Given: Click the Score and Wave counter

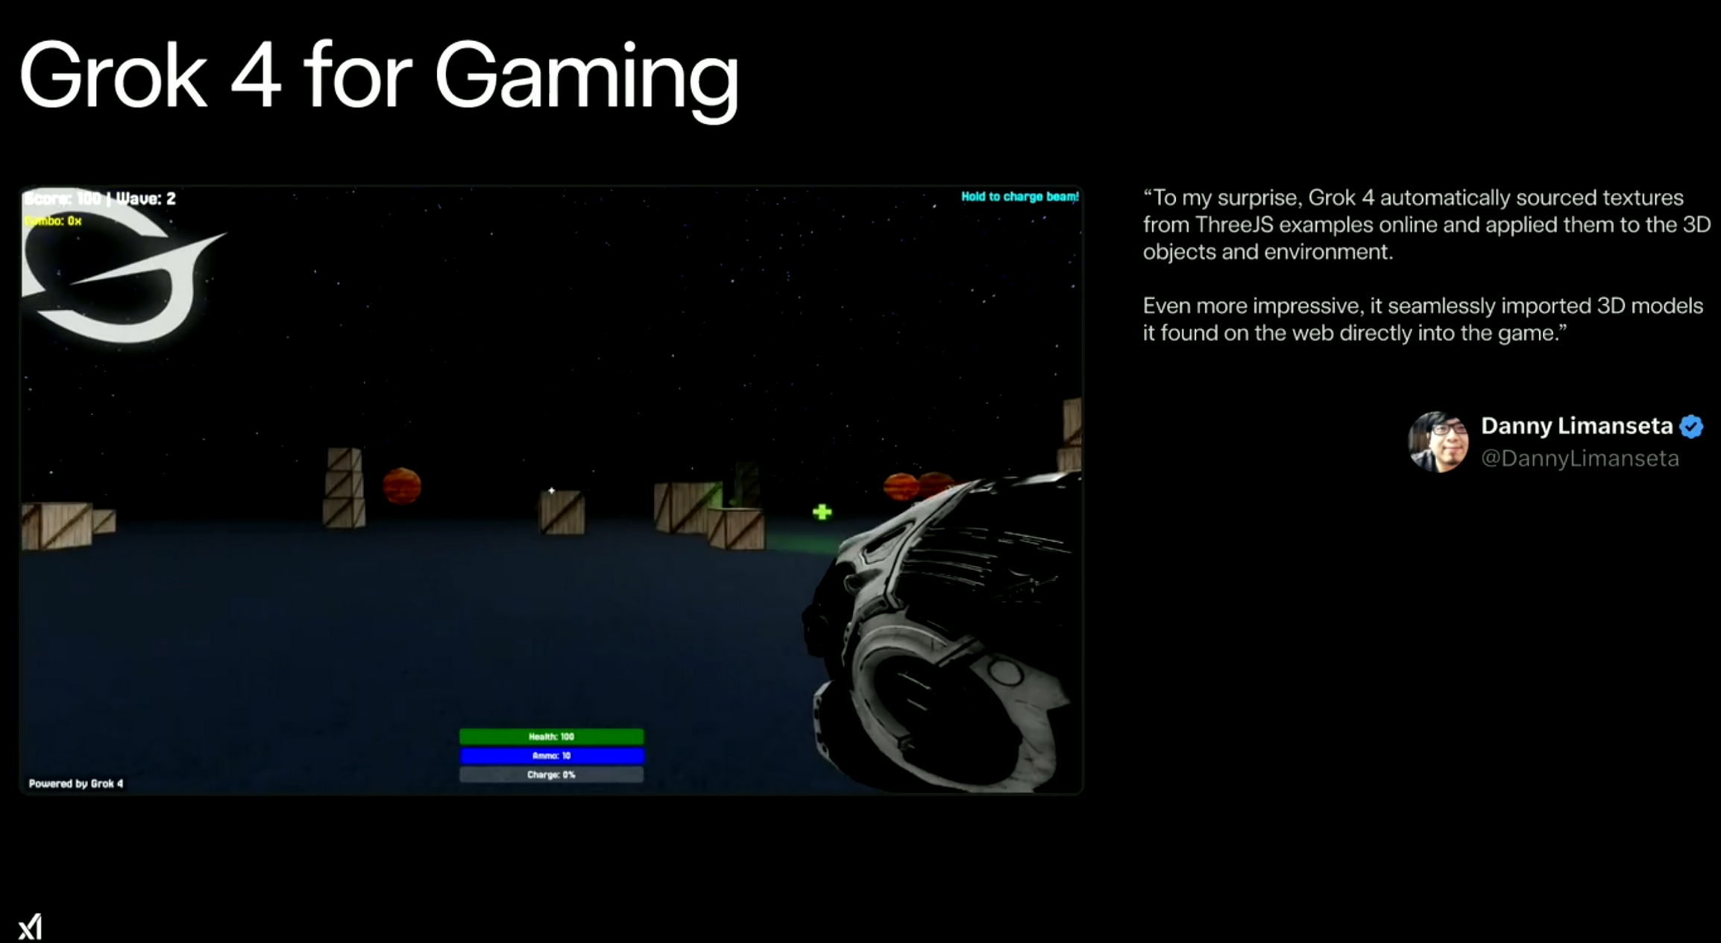Looking at the screenshot, I should (100, 198).
